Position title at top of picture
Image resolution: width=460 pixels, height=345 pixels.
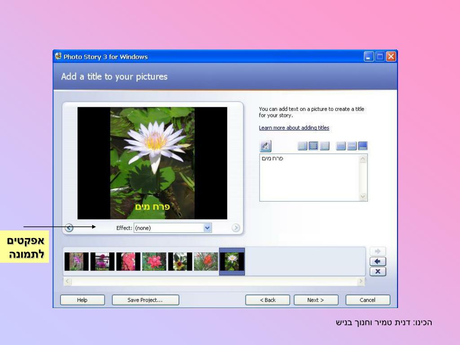pyautogui.click(x=341, y=146)
